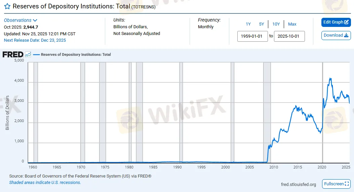Click the blue legend line swatch
The width and height of the screenshot is (354, 192).
(36, 55)
